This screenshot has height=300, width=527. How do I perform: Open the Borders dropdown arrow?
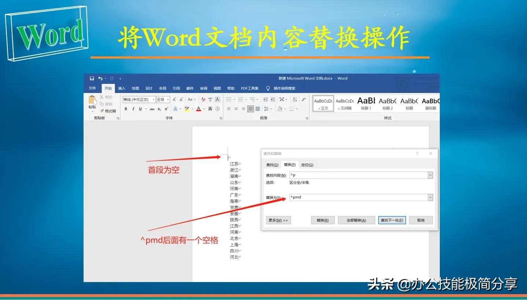click(297, 109)
